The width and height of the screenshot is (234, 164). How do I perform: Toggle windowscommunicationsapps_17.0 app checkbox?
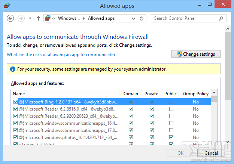[x=15, y=130]
